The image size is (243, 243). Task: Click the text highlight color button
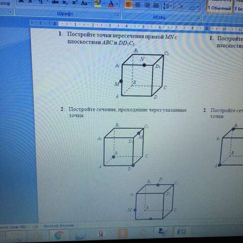tap(97, 3)
